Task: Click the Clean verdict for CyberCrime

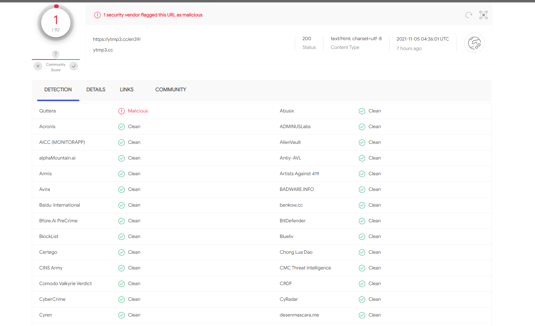Action: [134, 299]
